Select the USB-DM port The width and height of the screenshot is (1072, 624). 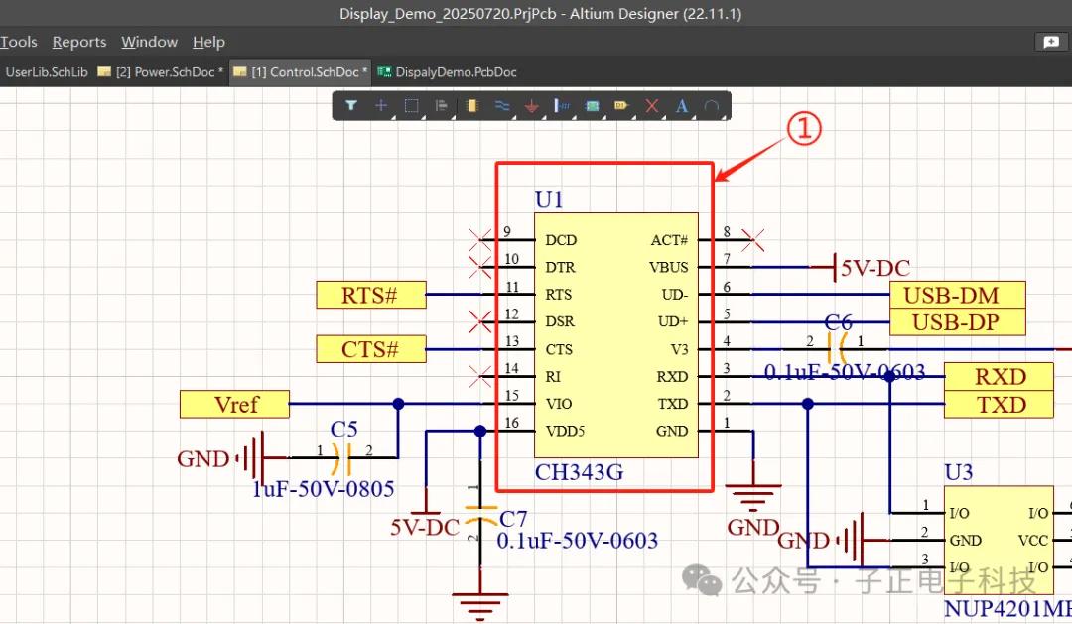click(x=957, y=295)
